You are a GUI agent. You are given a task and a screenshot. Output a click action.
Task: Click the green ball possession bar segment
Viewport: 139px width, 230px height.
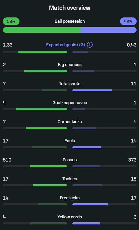[42, 30]
